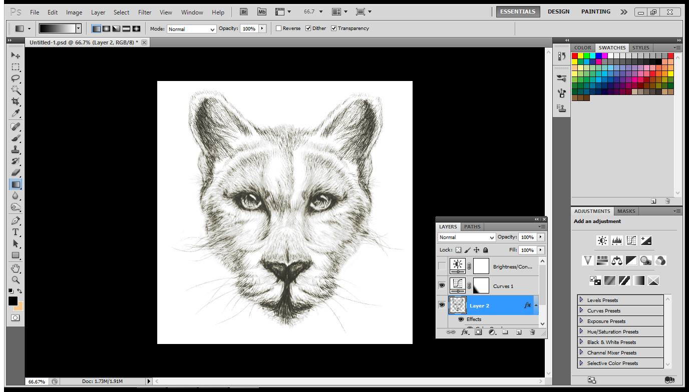This screenshot has width=689, height=392.
Task: Switch to the Design workspace
Action: [558, 11]
